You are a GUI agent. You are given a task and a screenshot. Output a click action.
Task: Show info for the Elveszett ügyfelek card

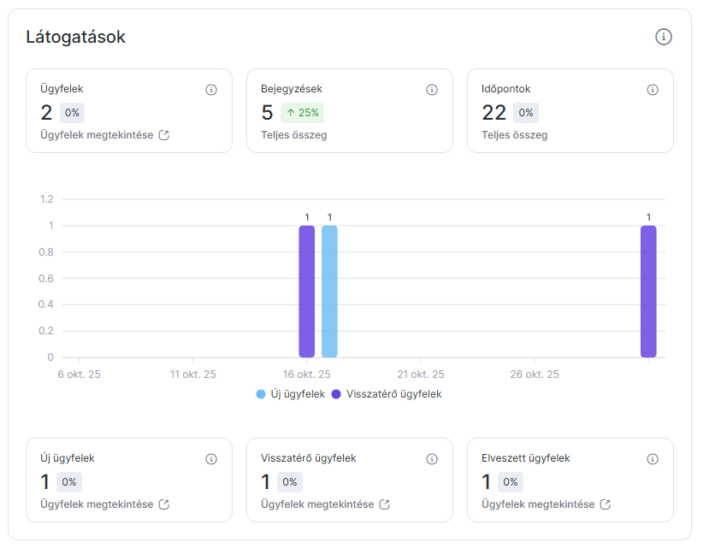pyautogui.click(x=653, y=459)
